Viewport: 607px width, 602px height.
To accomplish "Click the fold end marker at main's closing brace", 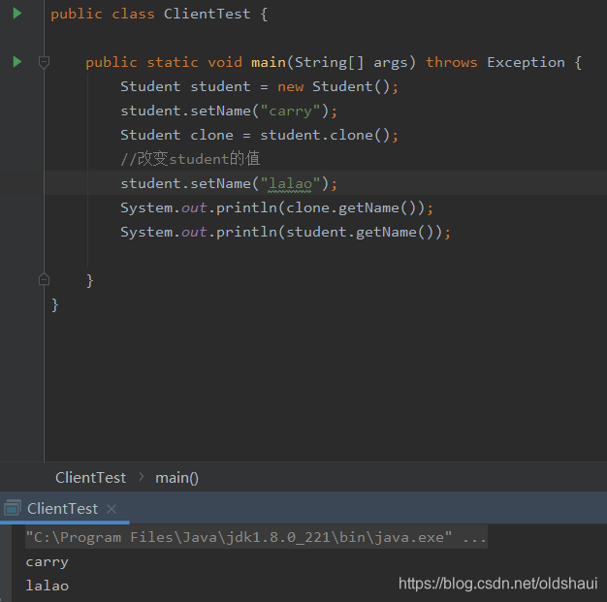I will pos(45,279).
